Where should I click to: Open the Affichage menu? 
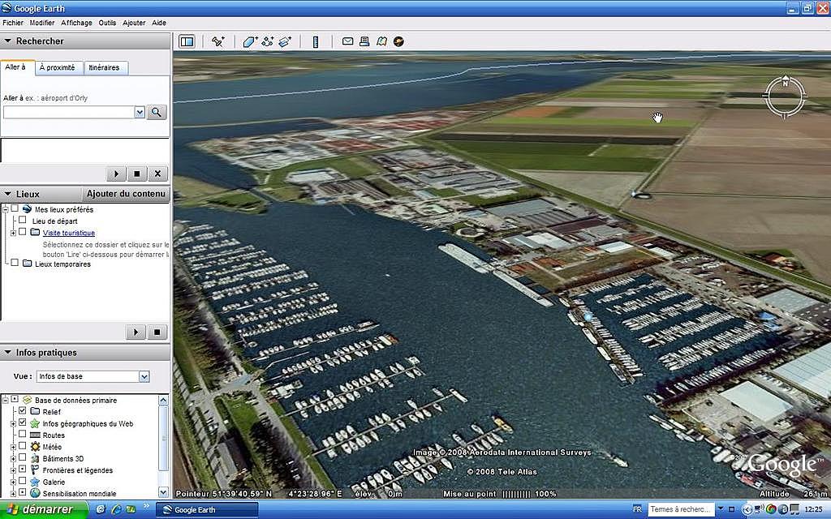(76, 23)
